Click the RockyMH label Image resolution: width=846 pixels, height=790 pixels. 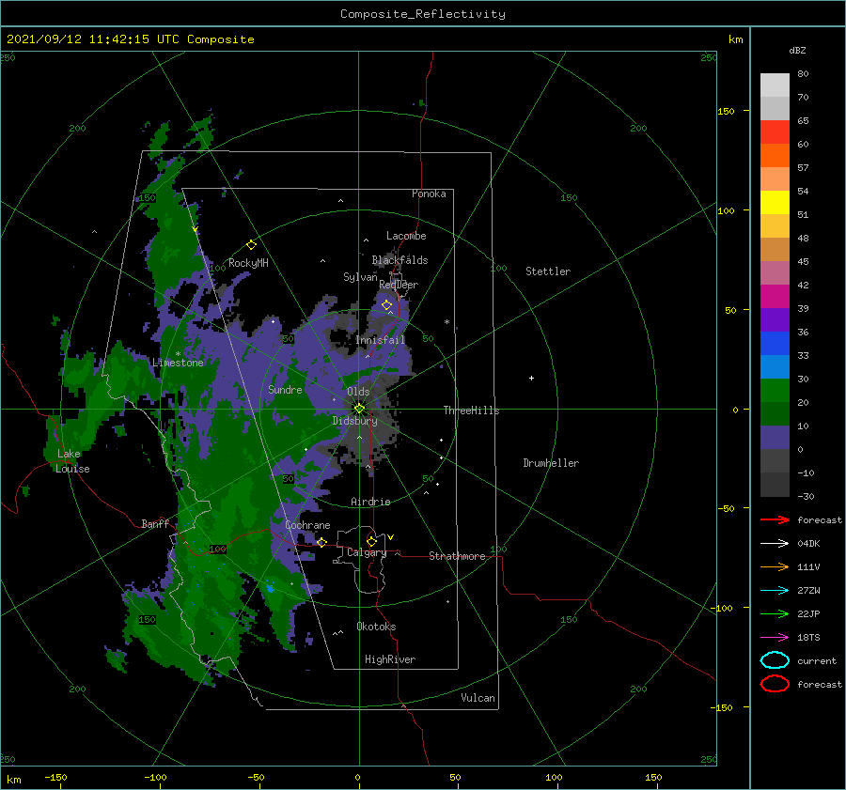(248, 263)
